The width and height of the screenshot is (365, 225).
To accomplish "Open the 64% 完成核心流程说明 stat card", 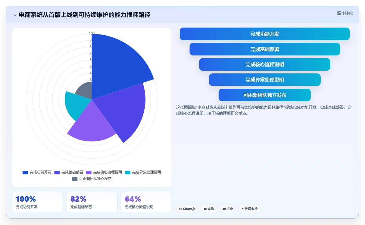I will click(146, 202).
